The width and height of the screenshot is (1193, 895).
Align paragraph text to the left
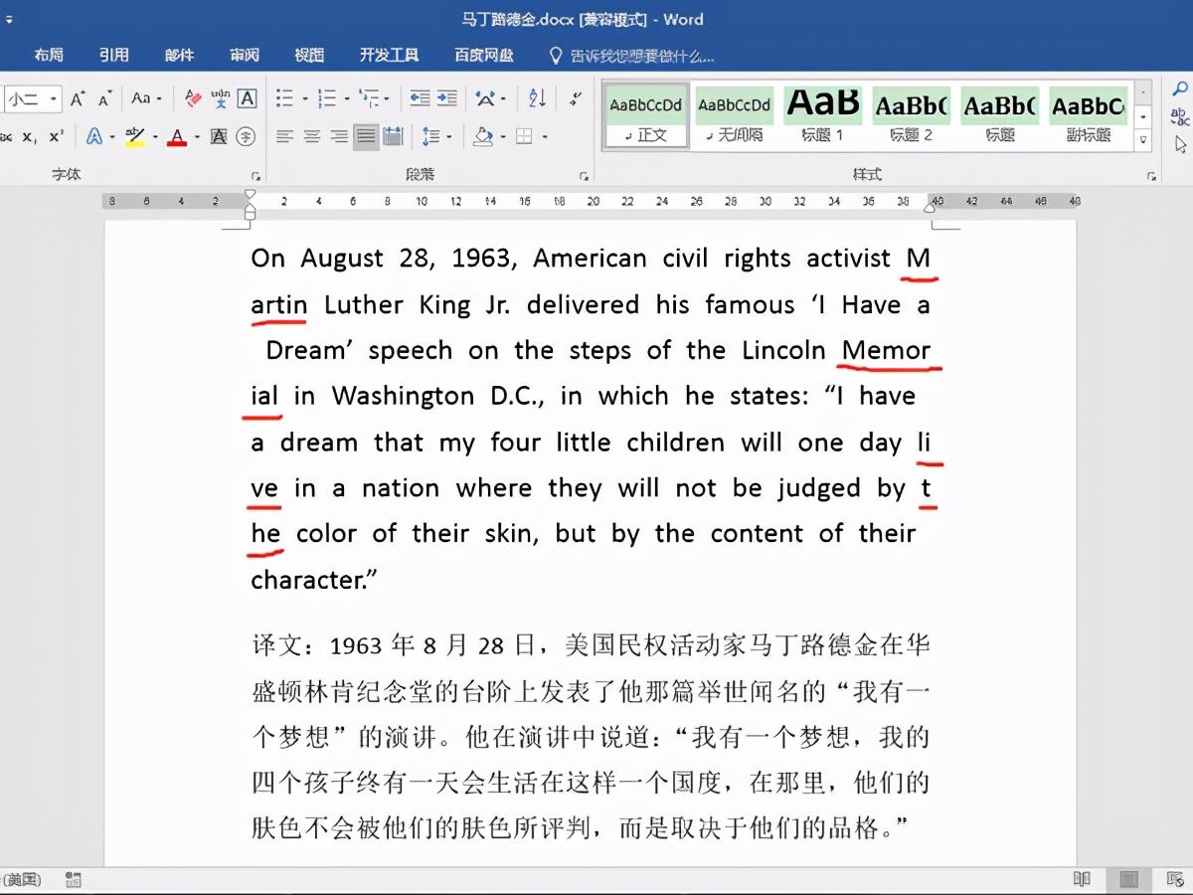click(284, 136)
